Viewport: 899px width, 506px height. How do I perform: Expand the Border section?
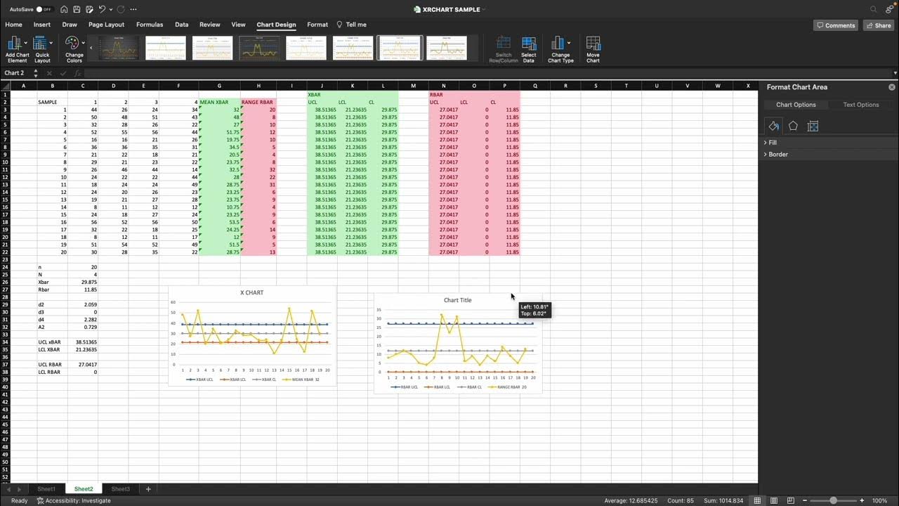(x=776, y=155)
